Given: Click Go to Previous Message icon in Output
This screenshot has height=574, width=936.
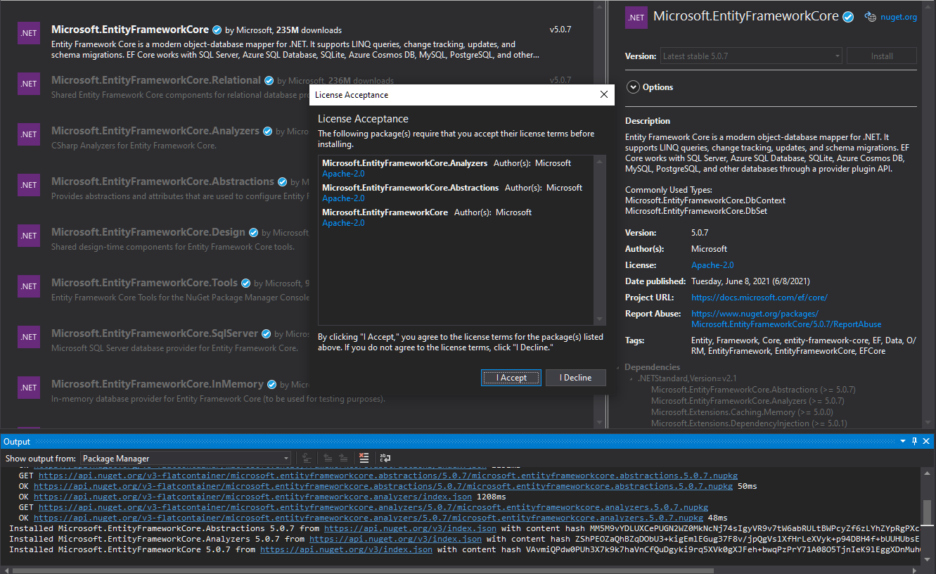Looking at the screenshot, I should [328, 459].
